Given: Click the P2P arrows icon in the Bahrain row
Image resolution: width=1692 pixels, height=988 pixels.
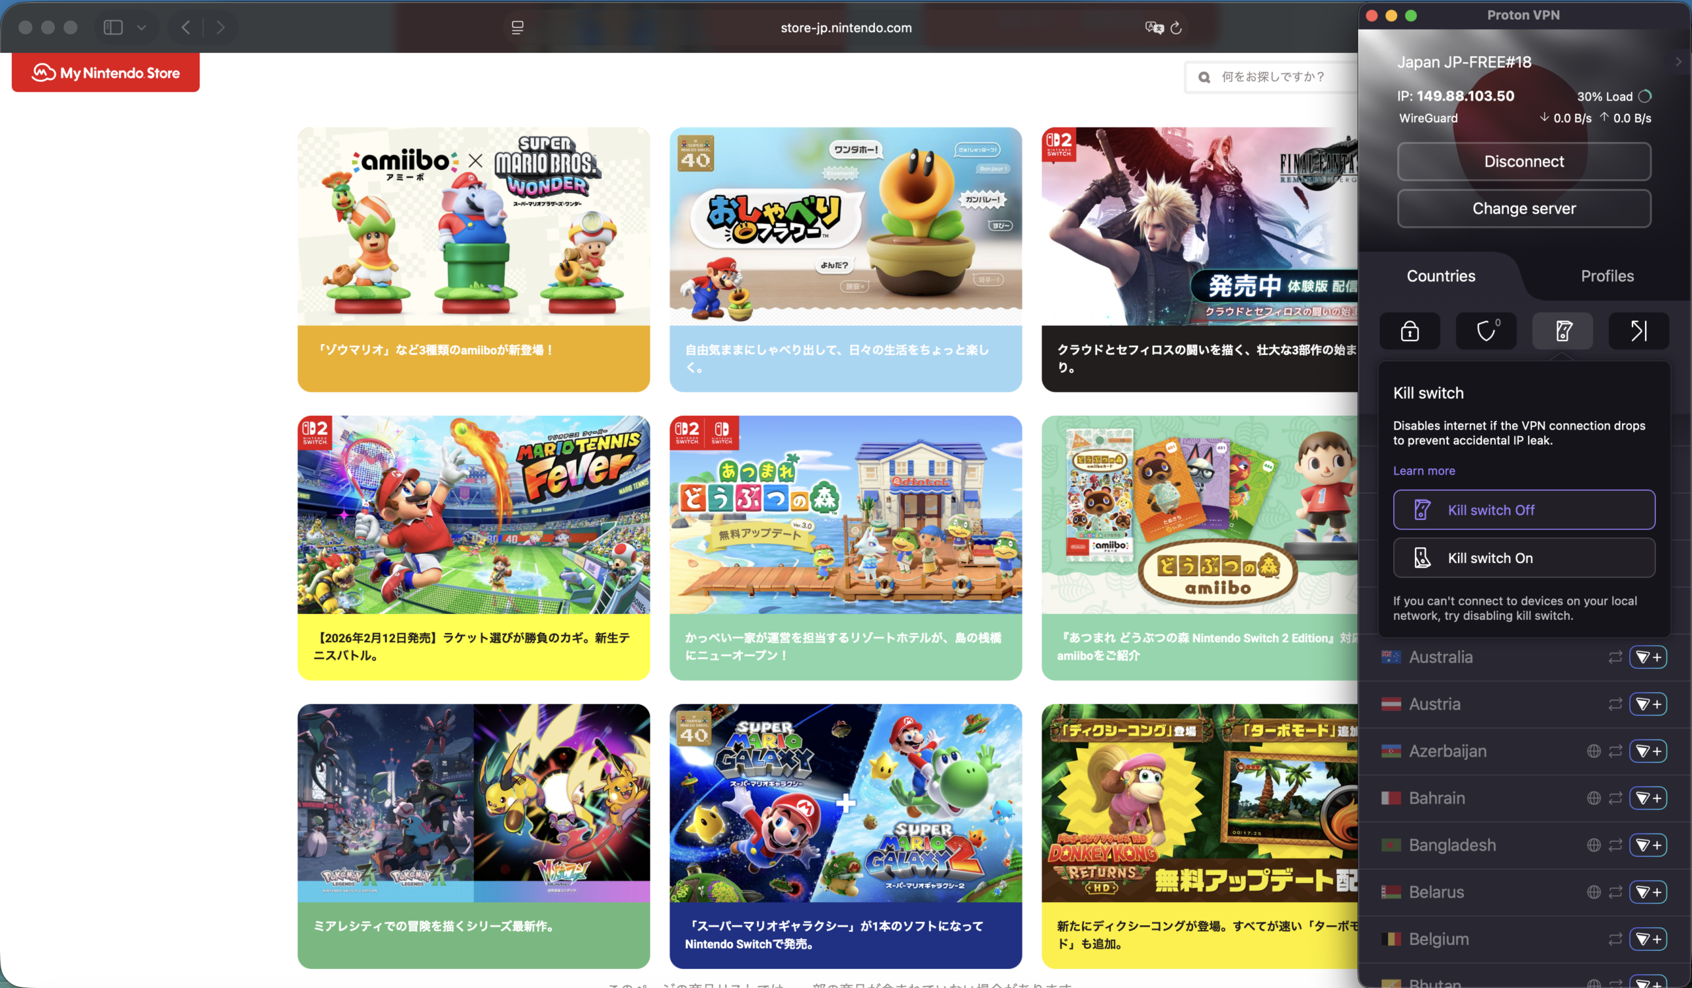Looking at the screenshot, I should click(x=1615, y=798).
